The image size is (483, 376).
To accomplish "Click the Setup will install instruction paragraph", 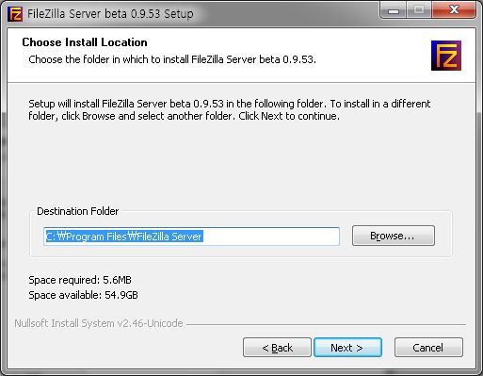I will (230, 109).
